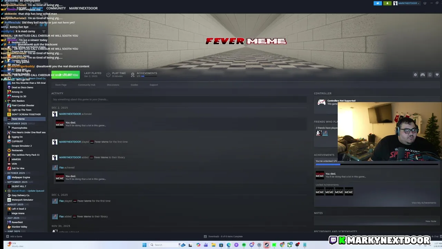Show game info circle icon

(x=430, y=75)
